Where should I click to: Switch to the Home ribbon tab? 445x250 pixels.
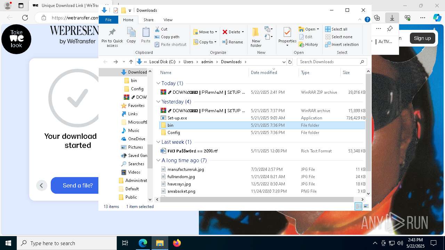128,20
